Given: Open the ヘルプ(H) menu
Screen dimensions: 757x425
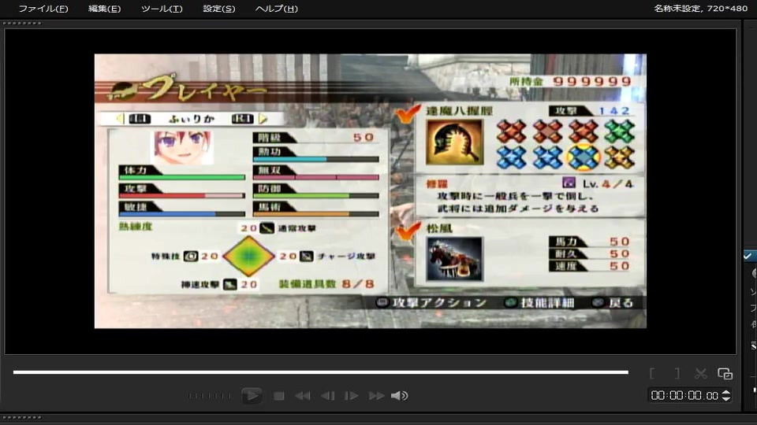Looking at the screenshot, I should [x=276, y=9].
